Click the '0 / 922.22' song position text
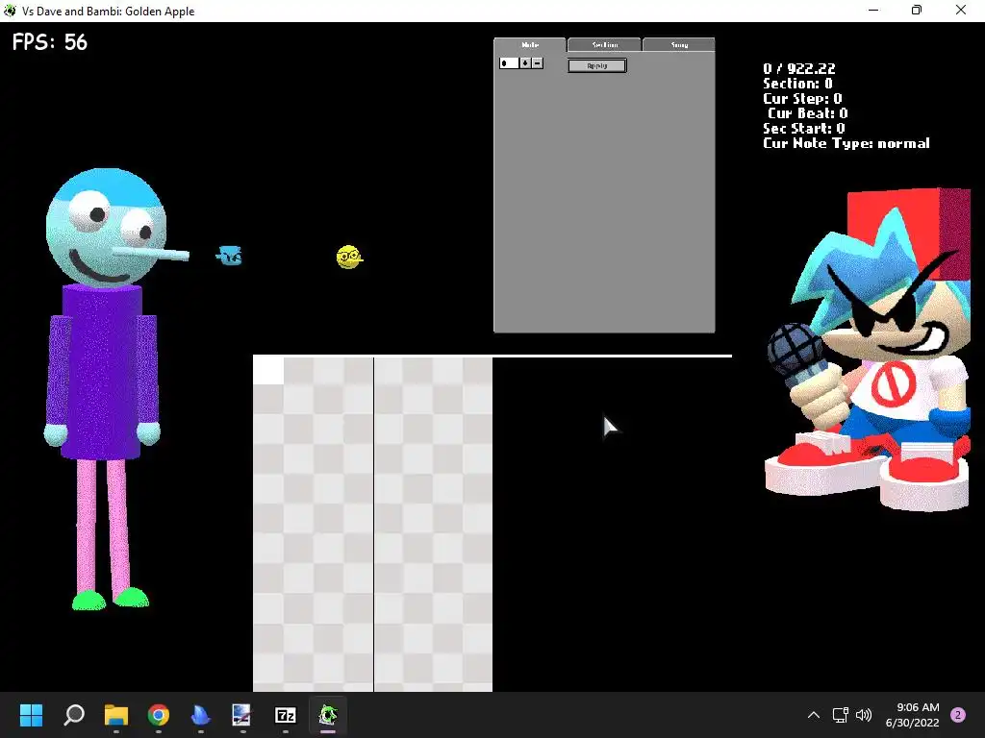985x738 pixels. click(x=799, y=68)
